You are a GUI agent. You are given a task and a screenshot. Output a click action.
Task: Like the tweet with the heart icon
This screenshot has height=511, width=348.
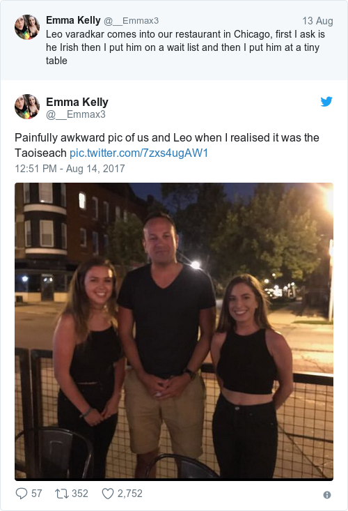108,494
